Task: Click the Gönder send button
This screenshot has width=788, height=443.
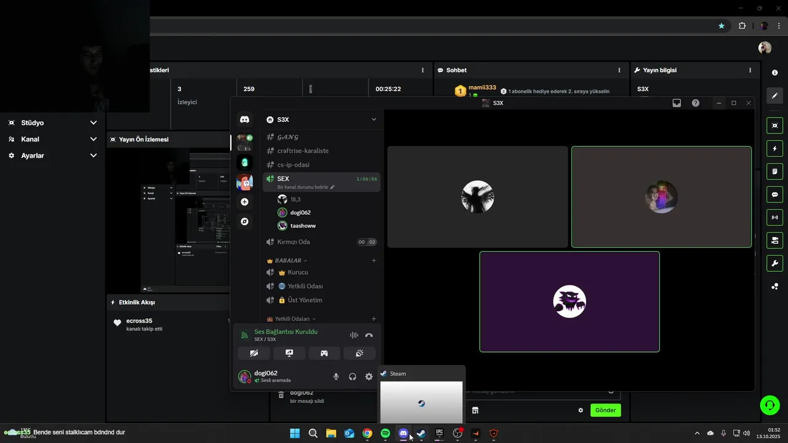Action: coord(606,410)
